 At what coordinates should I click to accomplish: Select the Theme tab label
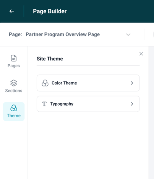(x=14, y=116)
